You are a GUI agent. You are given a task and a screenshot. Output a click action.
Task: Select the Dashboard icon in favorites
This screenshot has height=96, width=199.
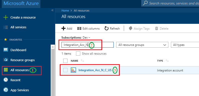point(6,50)
